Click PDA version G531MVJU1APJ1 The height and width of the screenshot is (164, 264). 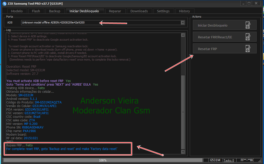(37, 110)
